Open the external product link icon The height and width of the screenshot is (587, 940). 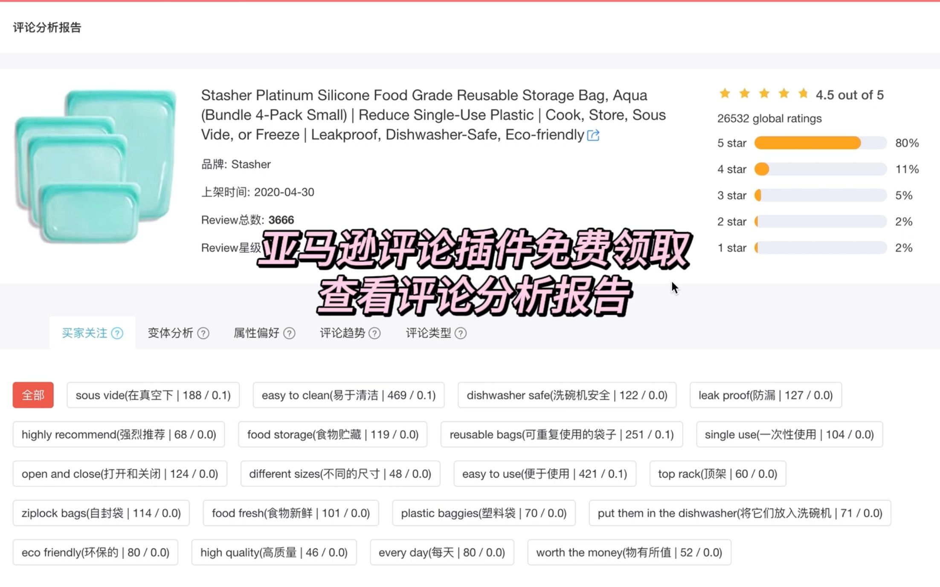click(x=593, y=135)
